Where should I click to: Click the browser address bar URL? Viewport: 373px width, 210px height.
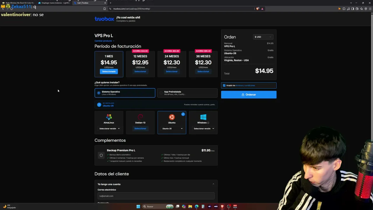pyautogui.click(x=132, y=9)
